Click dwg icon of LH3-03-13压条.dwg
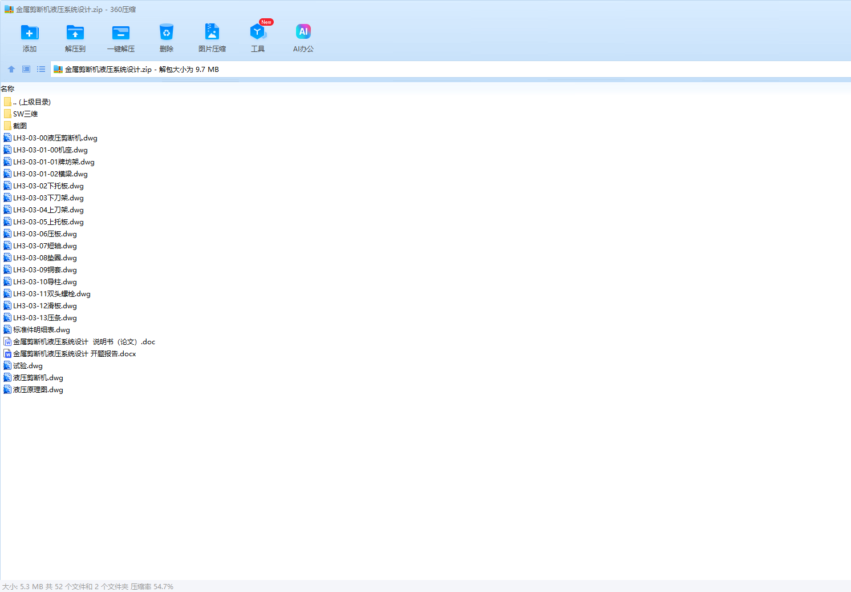Viewport: 851px width, 592px height. (7, 317)
